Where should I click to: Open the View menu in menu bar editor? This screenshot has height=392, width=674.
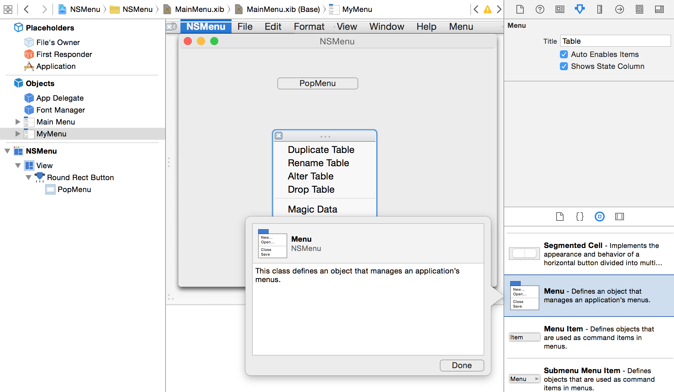(x=347, y=26)
